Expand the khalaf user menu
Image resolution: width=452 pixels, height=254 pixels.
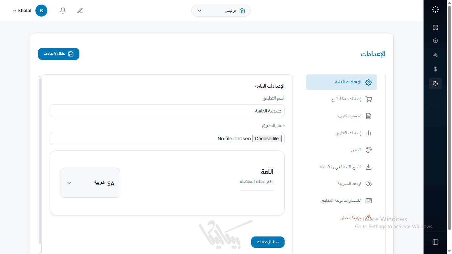point(22,11)
